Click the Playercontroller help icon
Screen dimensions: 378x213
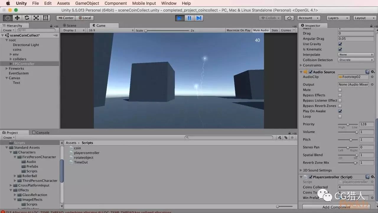pyautogui.click(x=367, y=177)
